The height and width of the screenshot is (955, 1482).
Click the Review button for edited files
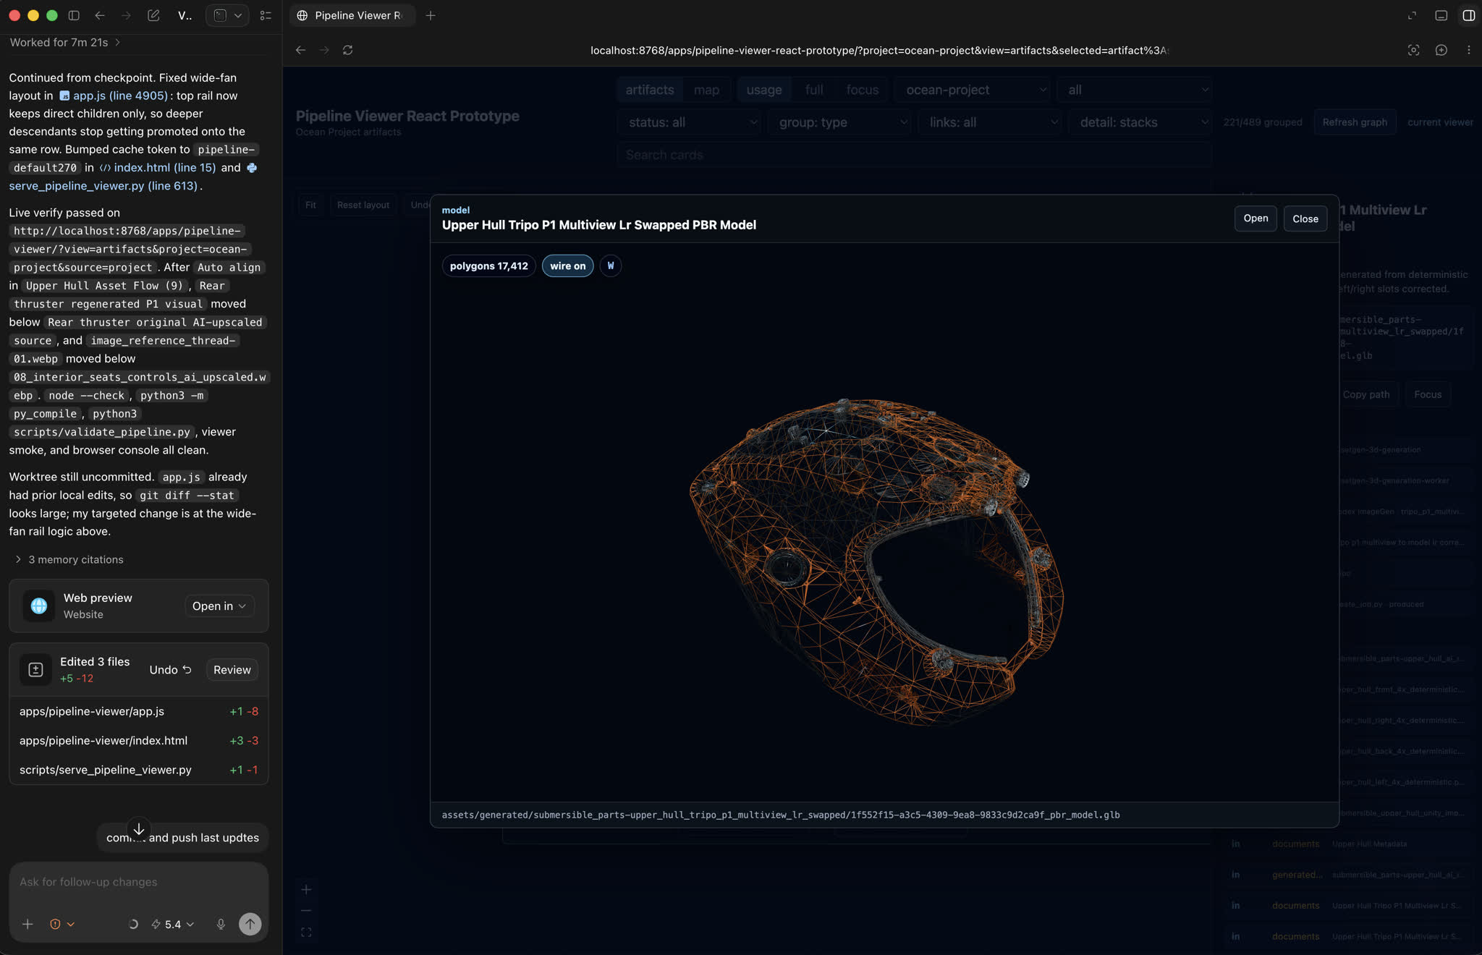pyautogui.click(x=232, y=669)
